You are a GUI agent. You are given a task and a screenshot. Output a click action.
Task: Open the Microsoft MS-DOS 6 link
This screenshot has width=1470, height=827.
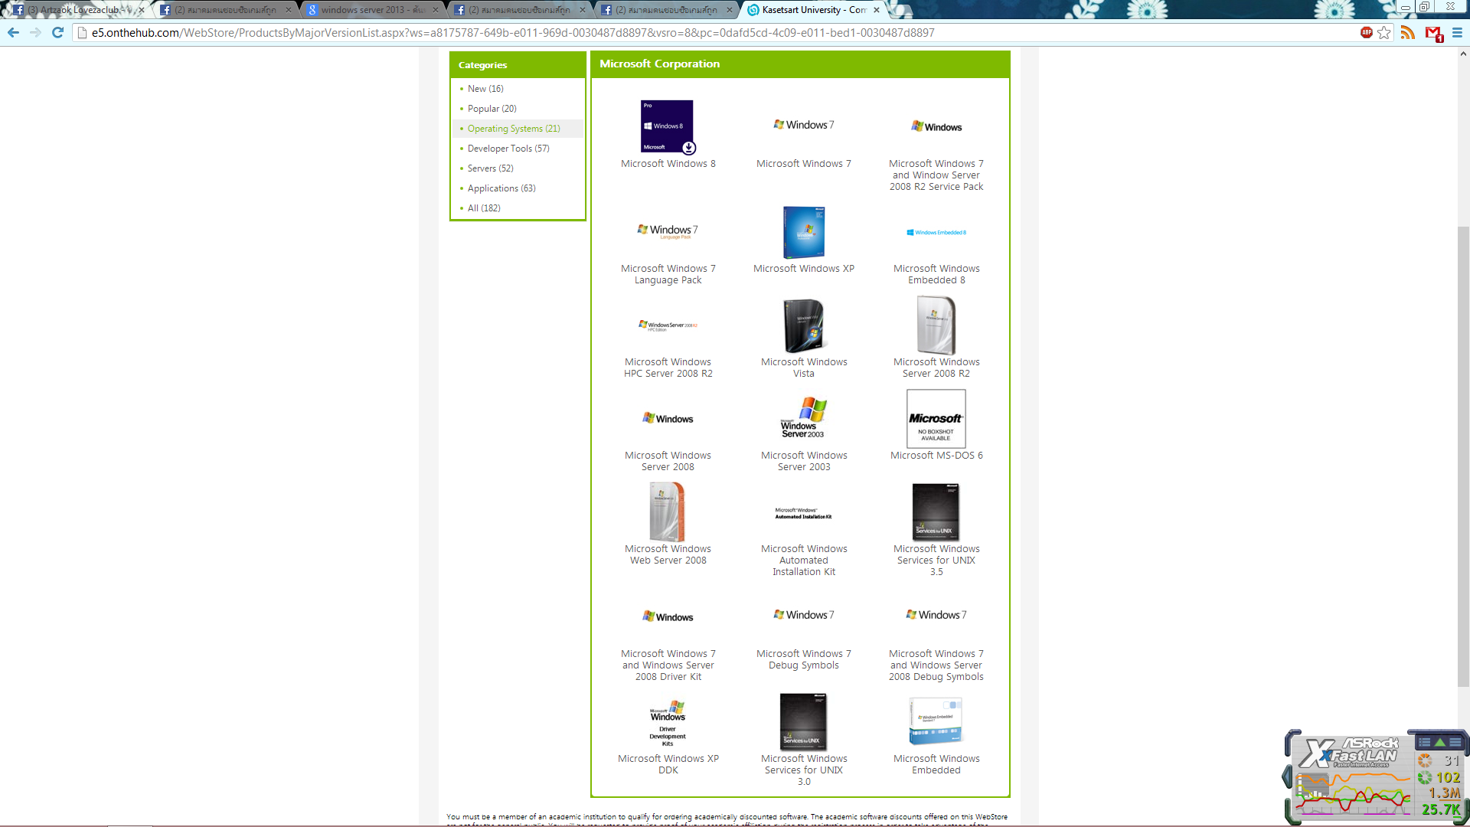pos(936,456)
